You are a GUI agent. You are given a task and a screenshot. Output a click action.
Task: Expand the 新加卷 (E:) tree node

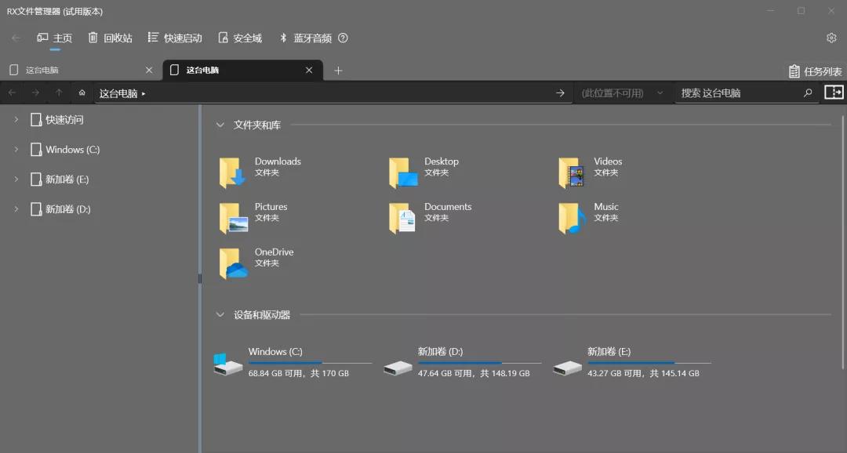(x=16, y=179)
